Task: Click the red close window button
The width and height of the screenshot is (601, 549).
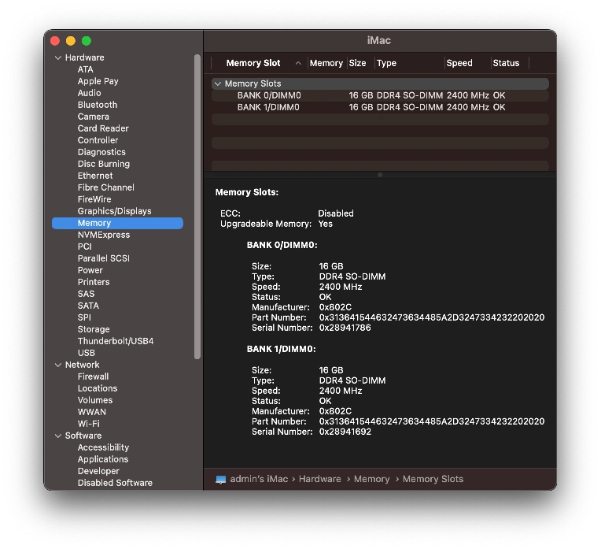Action: (55, 41)
